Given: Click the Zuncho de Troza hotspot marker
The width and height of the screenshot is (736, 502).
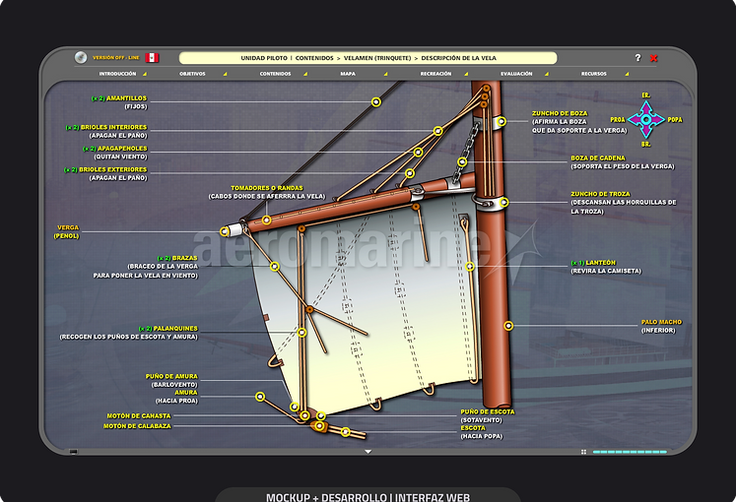Looking at the screenshot, I should pos(503,203).
